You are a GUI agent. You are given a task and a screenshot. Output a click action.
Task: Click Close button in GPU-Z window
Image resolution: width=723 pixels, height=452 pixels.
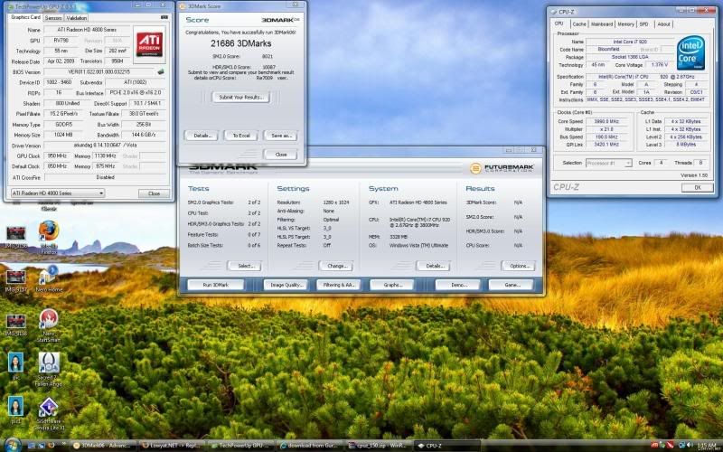tap(154, 193)
